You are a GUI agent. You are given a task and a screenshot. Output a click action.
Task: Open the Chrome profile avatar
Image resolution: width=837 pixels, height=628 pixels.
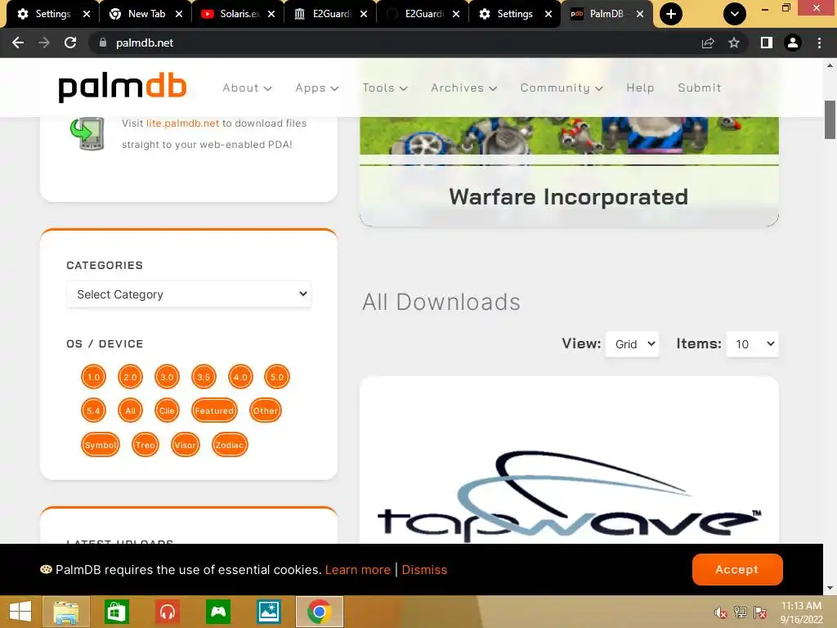793,43
